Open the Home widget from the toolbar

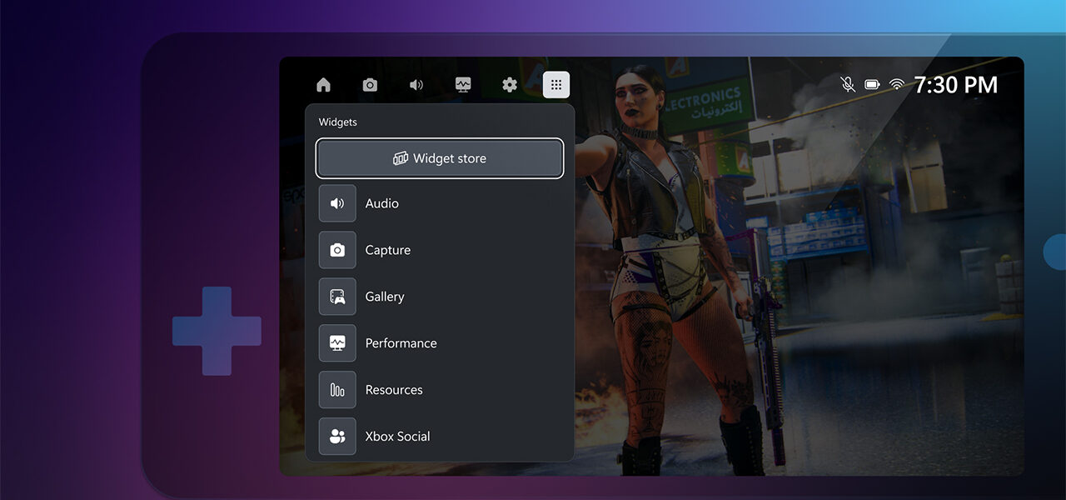coord(323,84)
